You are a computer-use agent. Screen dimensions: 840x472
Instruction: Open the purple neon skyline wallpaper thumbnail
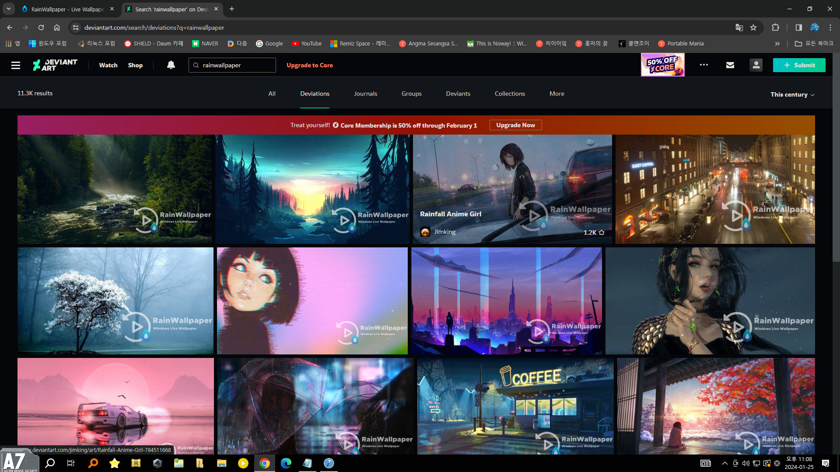(507, 301)
